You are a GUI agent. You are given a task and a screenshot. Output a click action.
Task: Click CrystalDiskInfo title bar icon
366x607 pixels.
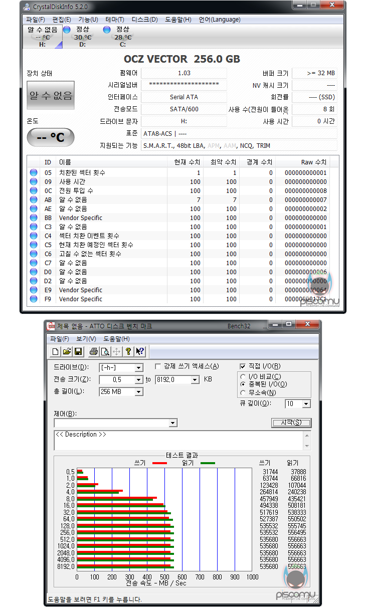(x=27, y=7)
